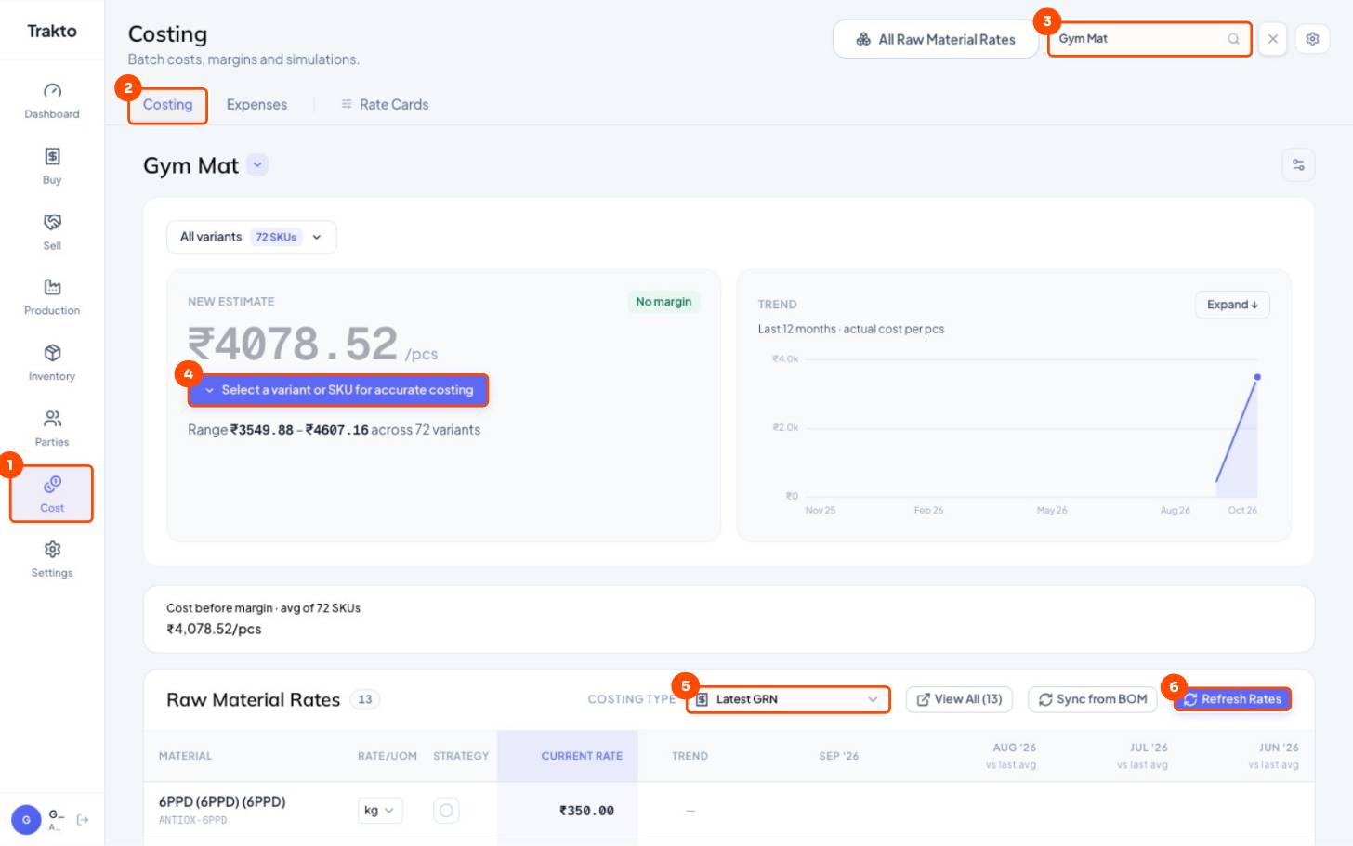This screenshot has width=1353, height=846.
Task: Click the search magnifier icon
Action: click(x=1233, y=39)
